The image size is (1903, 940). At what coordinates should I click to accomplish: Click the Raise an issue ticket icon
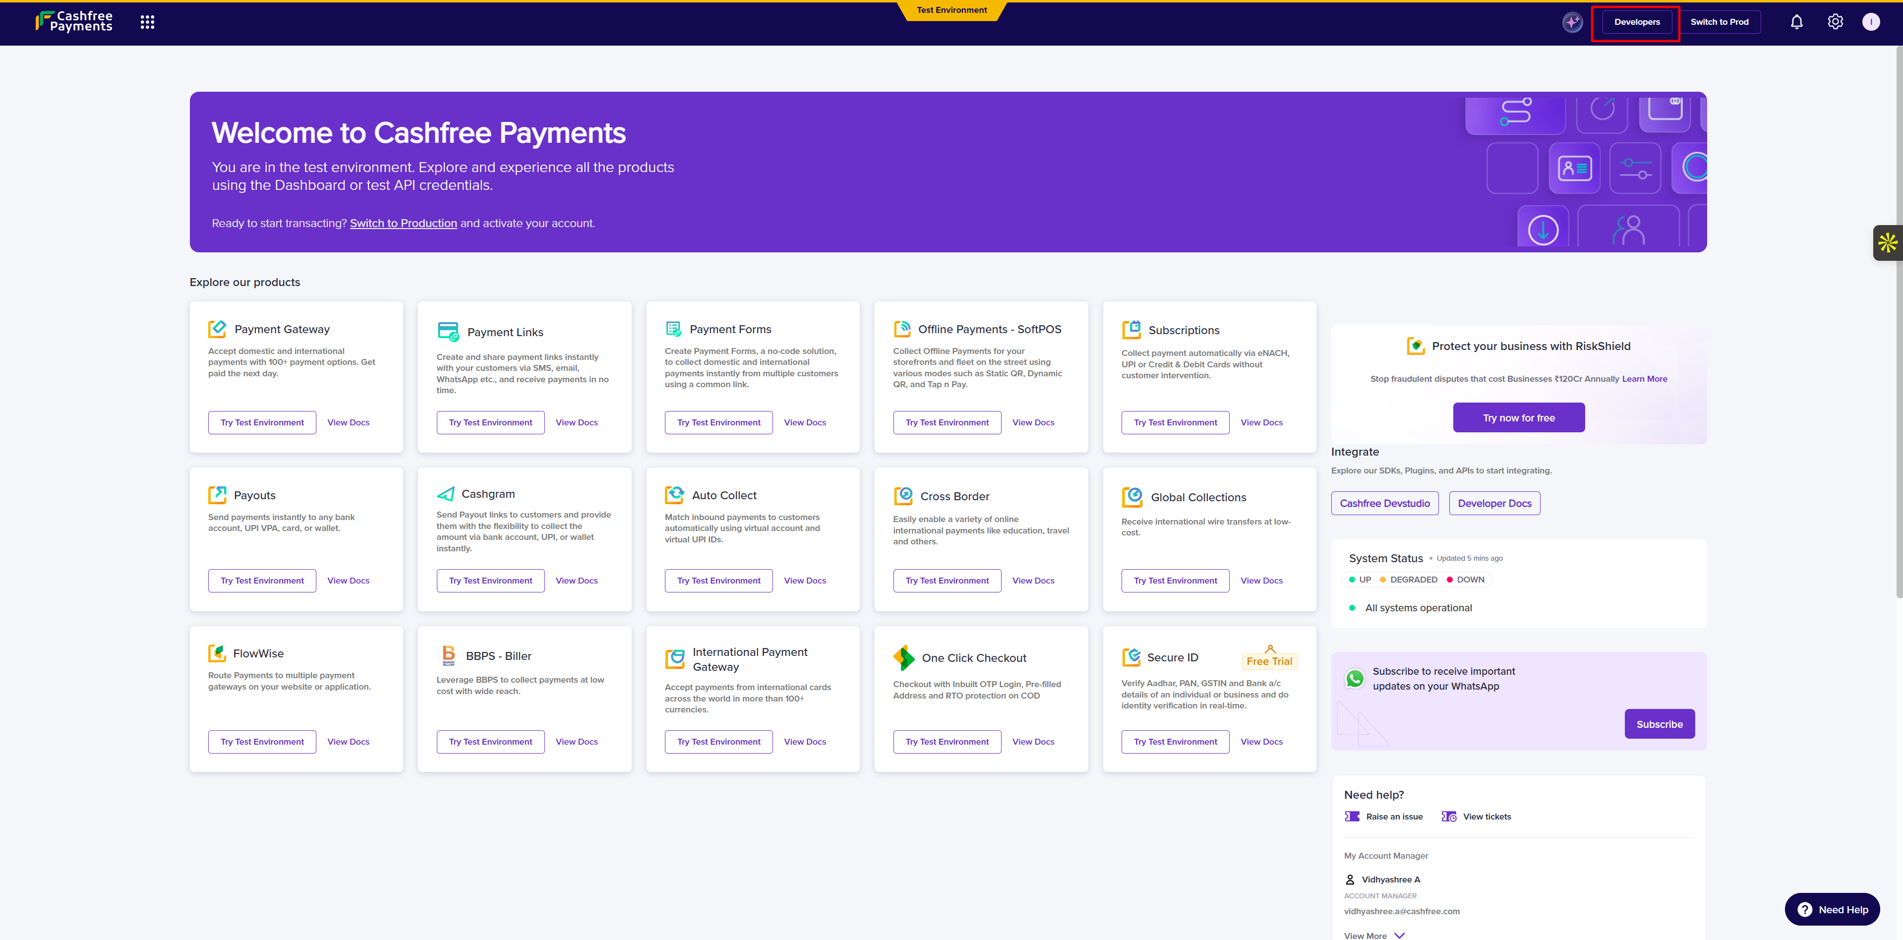pos(1352,817)
